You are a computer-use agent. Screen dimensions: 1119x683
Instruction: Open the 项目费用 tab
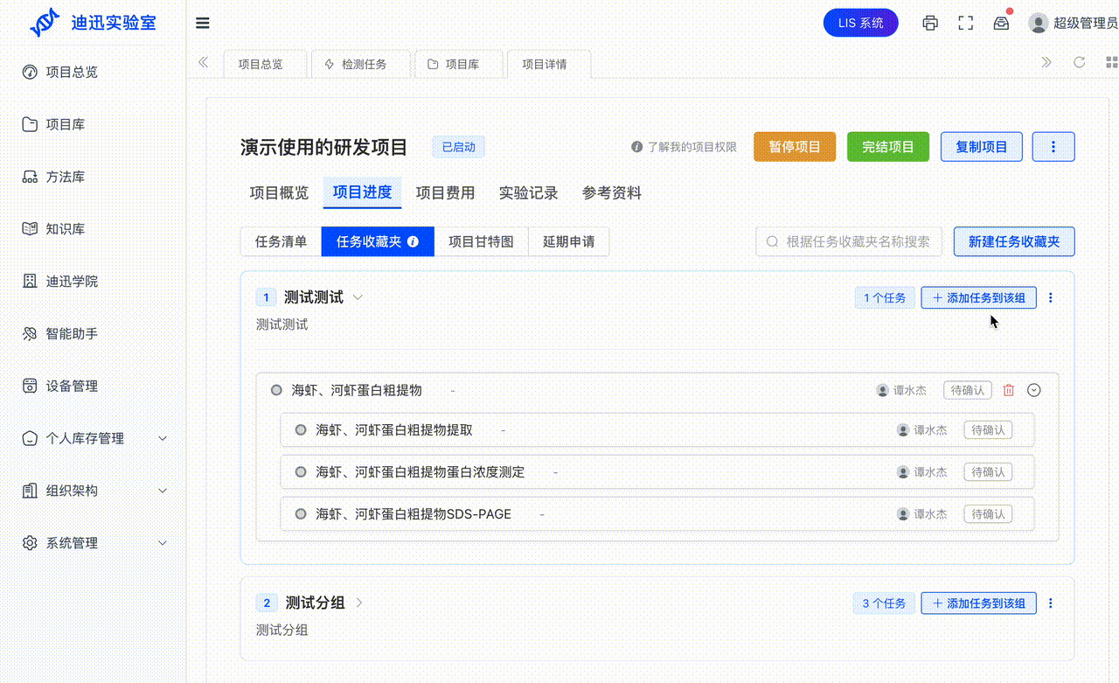coord(445,193)
